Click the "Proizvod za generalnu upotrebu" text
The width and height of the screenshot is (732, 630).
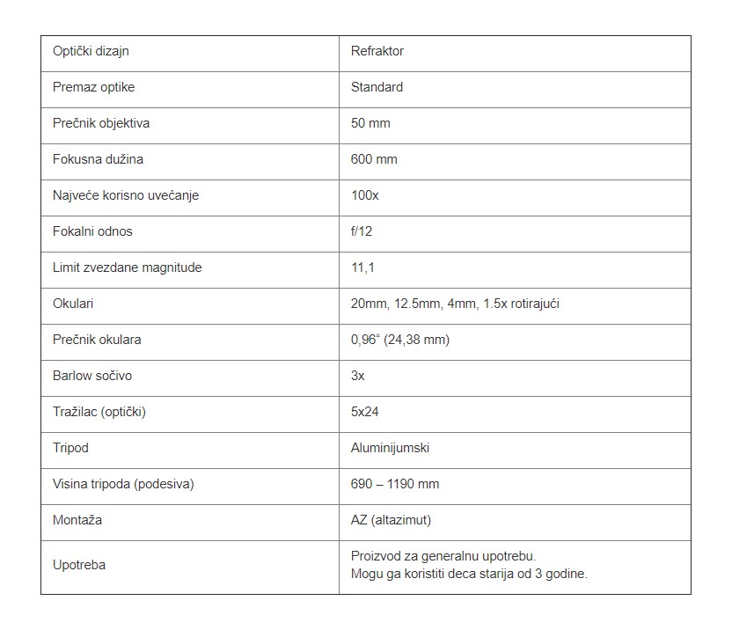pyautogui.click(x=443, y=556)
